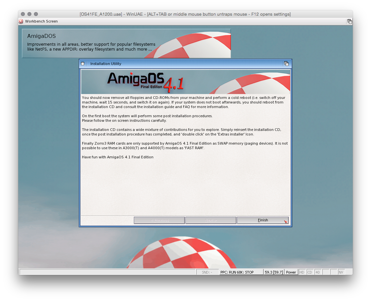This screenshot has width=371, height=301.
Task: Click the AmigaOS 4.1 Final Edition logo
Action: (x=146, y=82)
